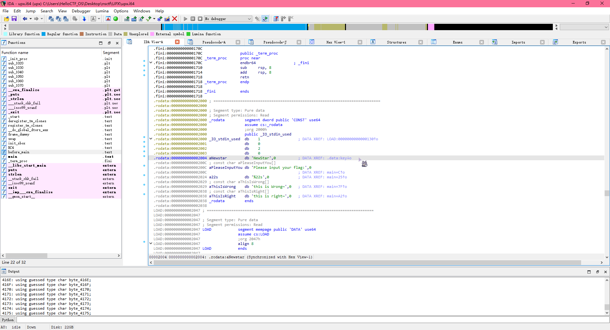The width and height of the screenshot is (610, 330).
Task: Switch to the Hex View-1 tab
Action: 335,42
